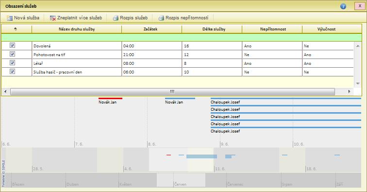Sort by Název druhu služby column
This screenshot has width=367, height=192.
click(x=77, y=29)
